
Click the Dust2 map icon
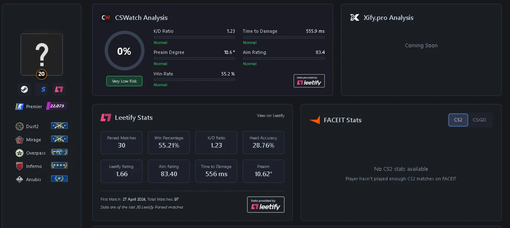[x=19, y=126]
